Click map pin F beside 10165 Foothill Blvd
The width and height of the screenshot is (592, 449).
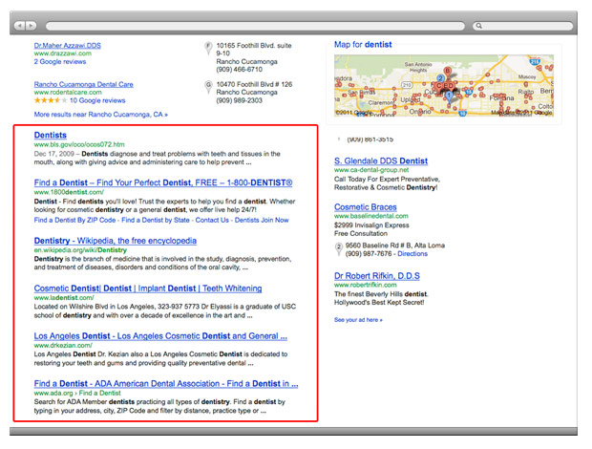tap(209, 46)
